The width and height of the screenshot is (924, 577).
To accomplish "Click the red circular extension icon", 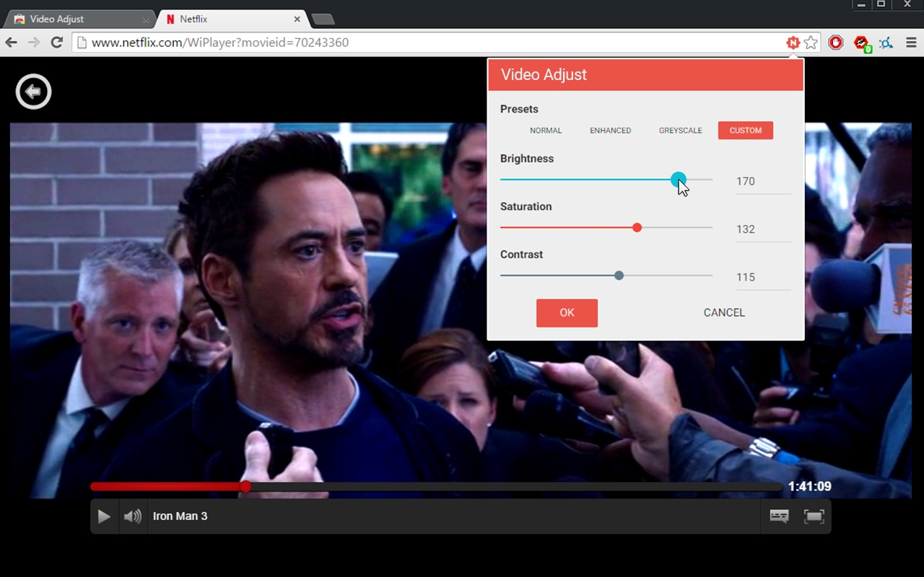I will 836,43.
